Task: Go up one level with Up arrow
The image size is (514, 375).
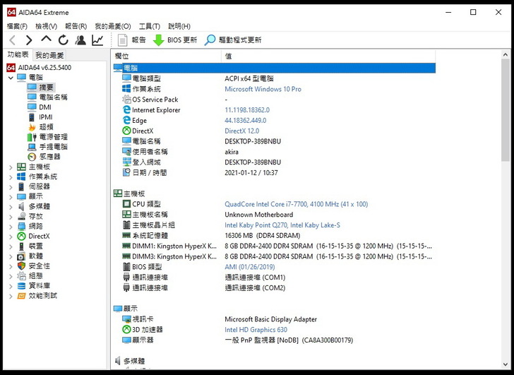Action: (x=46, y=40)
